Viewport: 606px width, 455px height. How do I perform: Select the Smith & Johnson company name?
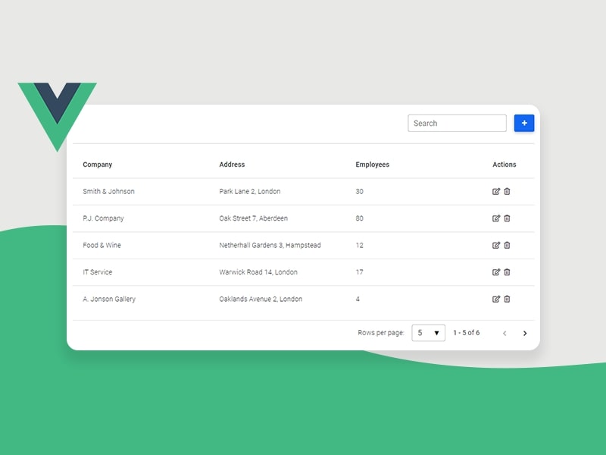point(108,192)
